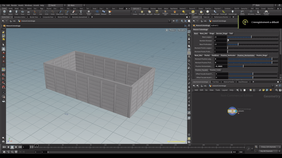Toggle pin on the scene view pane
The width and height of the screenshot is (282, 158).
(x=173, y=21)
